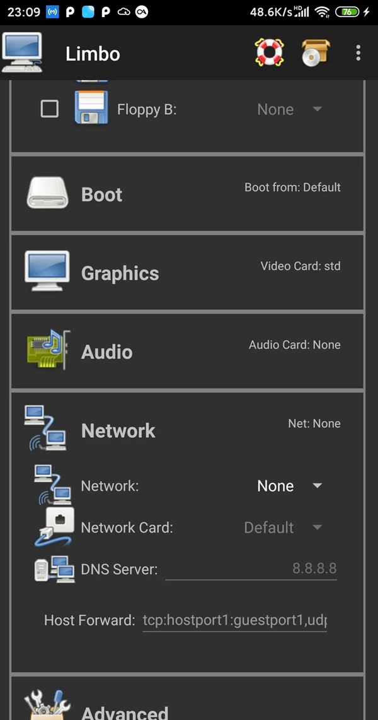Expand the Graphics section

(x=187, y=273)
